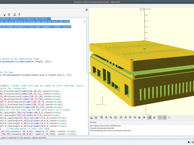The height and width of the screenshot is (145, 194).
Task: Click the 'Normalized CSG tree has 183 elements' line
Action: click(105, 126)
